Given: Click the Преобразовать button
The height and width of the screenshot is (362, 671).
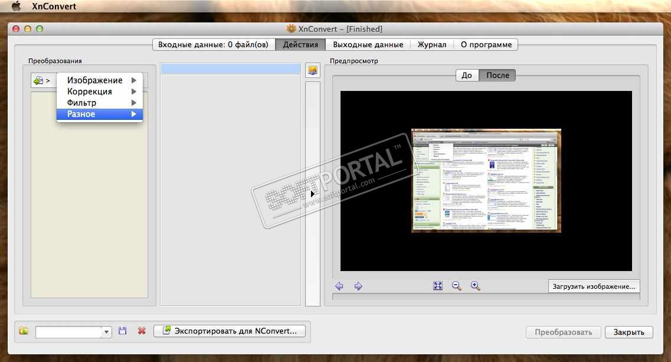Looking at the screenshot, I should 563,332.
